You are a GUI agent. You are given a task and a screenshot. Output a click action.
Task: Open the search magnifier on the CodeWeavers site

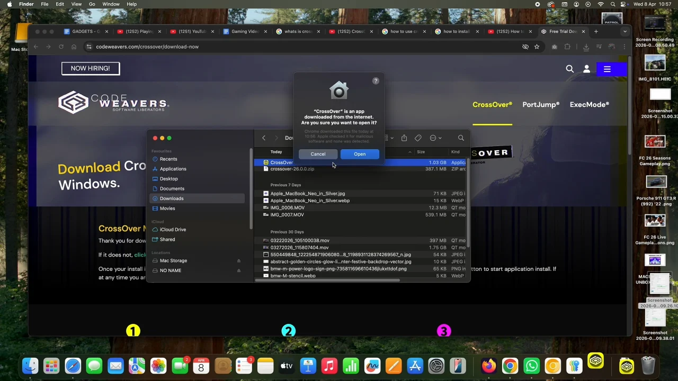[569, 69]
